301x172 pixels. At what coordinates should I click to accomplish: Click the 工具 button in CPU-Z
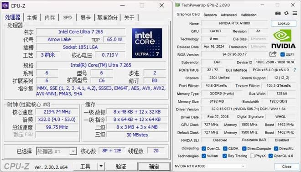[85, 166]
